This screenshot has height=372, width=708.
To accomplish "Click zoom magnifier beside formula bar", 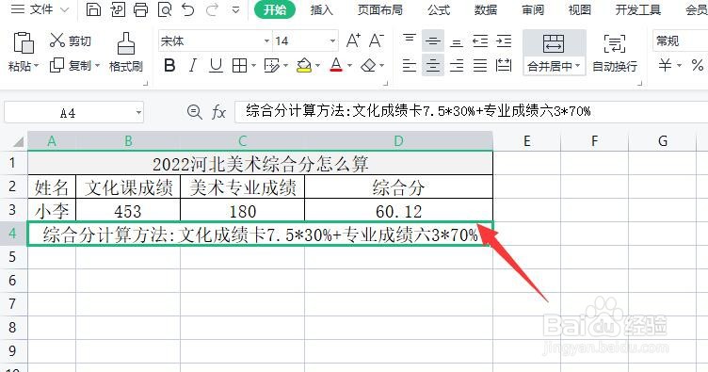I will coord(195,111).
